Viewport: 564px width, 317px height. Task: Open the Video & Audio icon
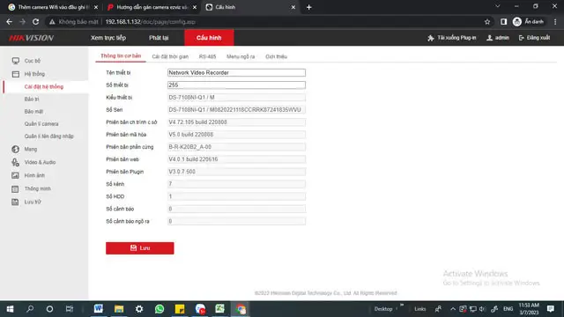point(16,162)
